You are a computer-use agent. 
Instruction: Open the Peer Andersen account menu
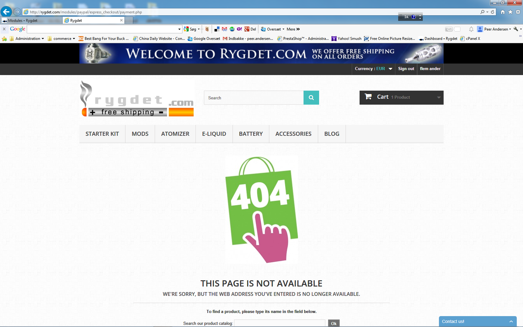(x=494, y=29)
